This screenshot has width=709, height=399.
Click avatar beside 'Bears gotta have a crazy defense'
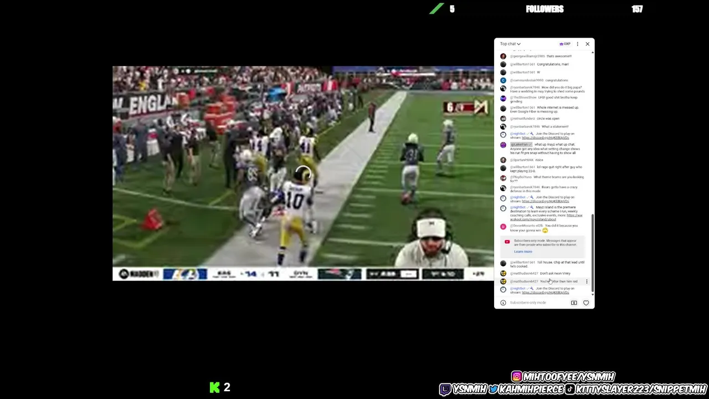click(x=503, y=188)
